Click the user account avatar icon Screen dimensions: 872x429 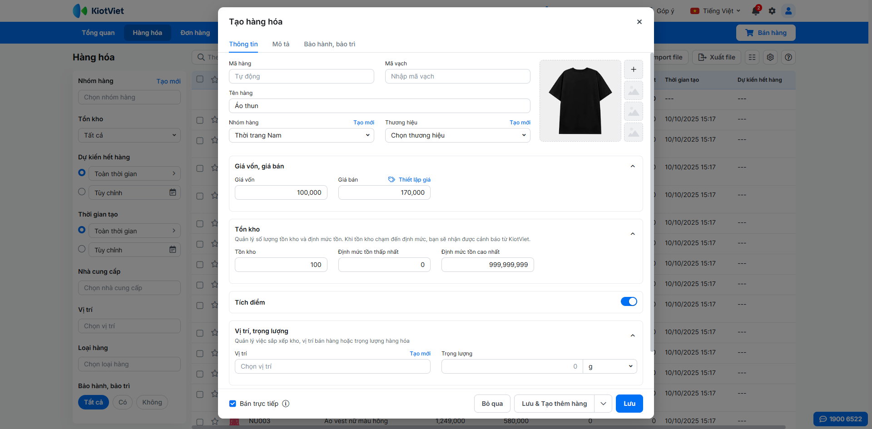[x=788, y=11]
